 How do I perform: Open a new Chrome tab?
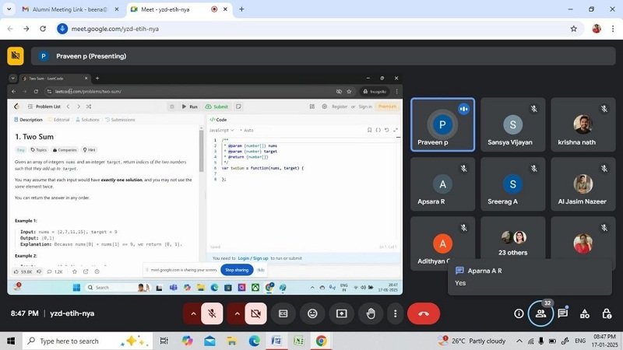point(241,9)
